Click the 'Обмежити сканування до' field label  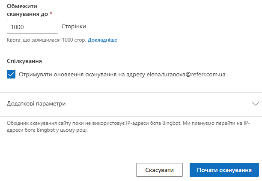tap(27, 10)
